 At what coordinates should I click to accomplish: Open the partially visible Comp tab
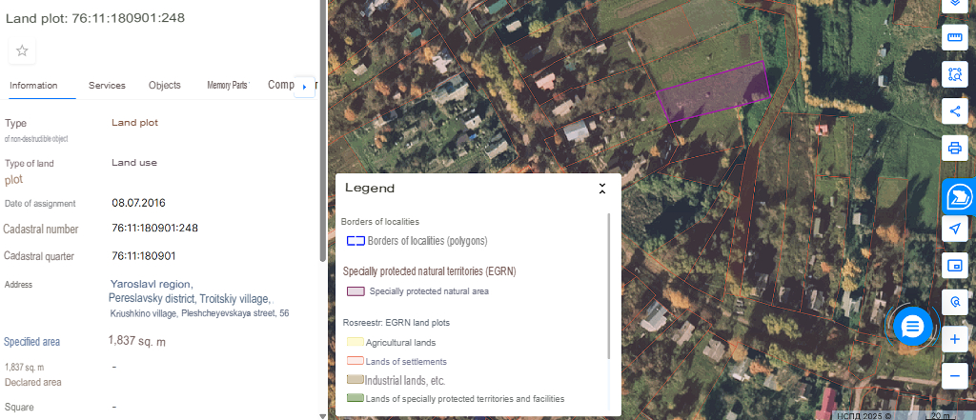[x=281, y=85]
